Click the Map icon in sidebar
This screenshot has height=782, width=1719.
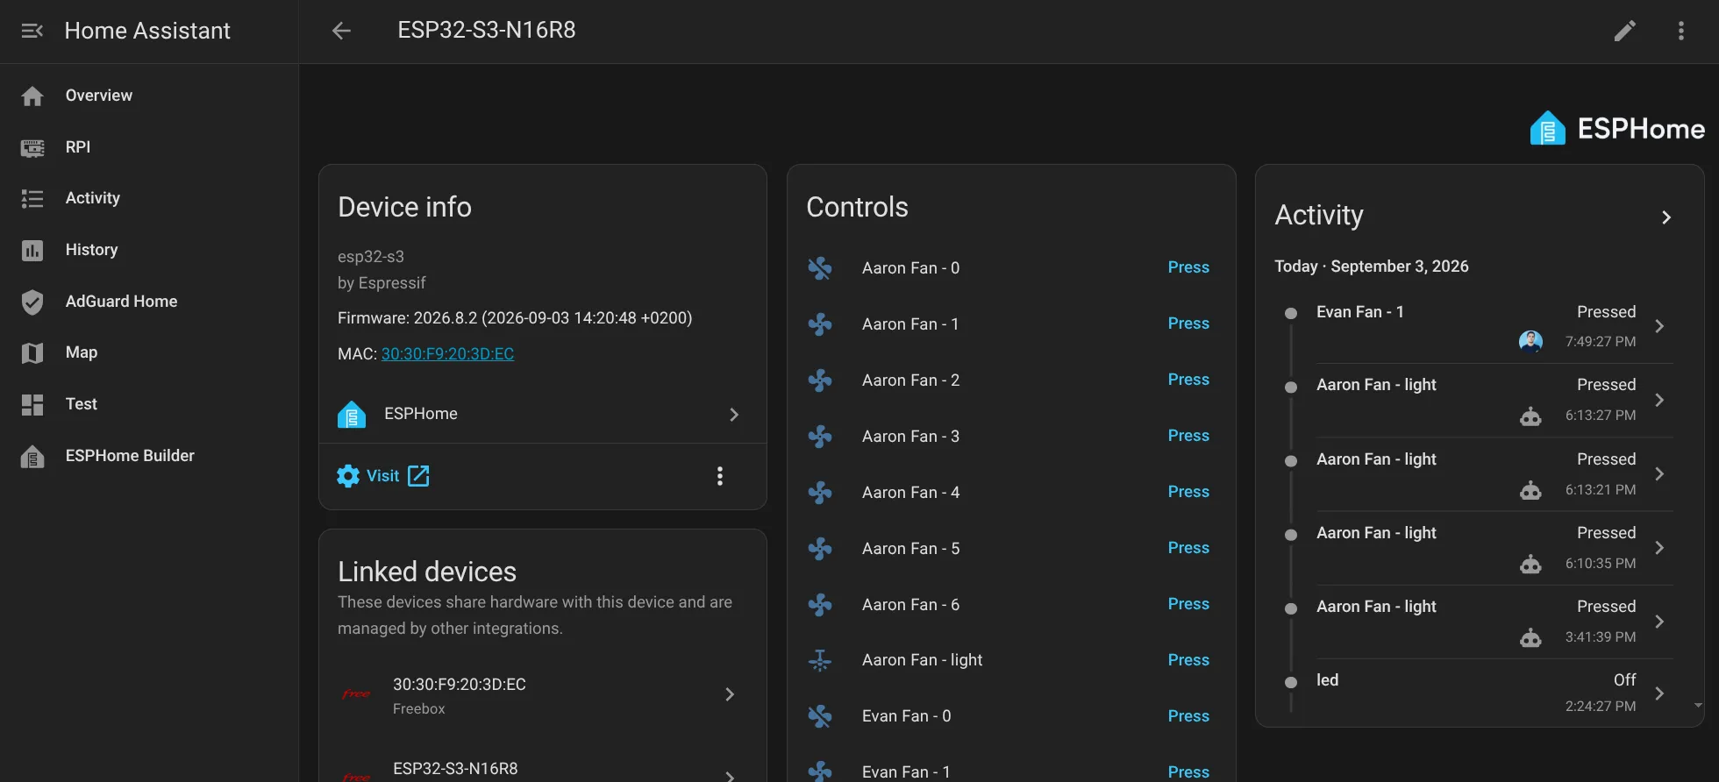click(32, 352)
